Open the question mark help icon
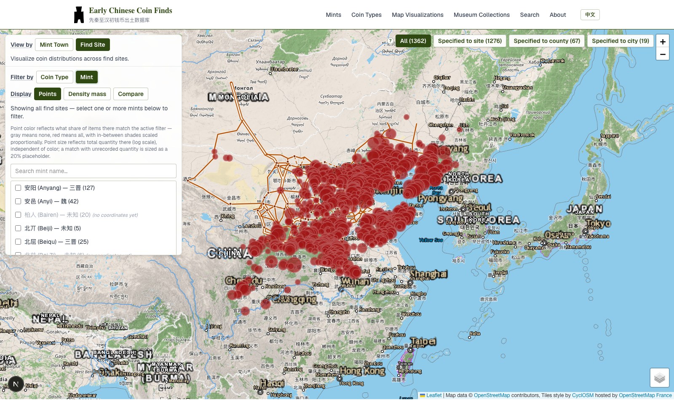This screenshot has width=674, height=400. (390, 41)
